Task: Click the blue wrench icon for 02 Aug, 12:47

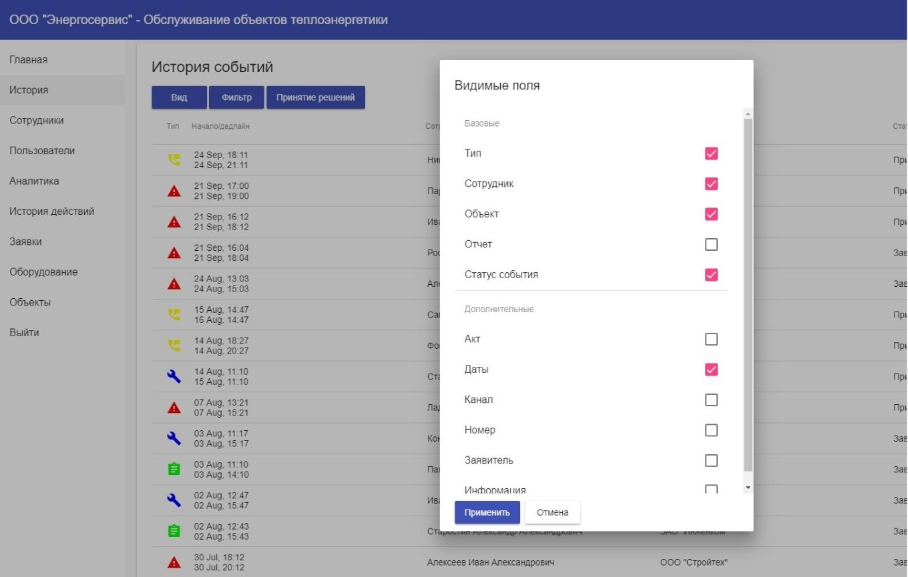Action: pyautogui.click(x=174, y=500)
